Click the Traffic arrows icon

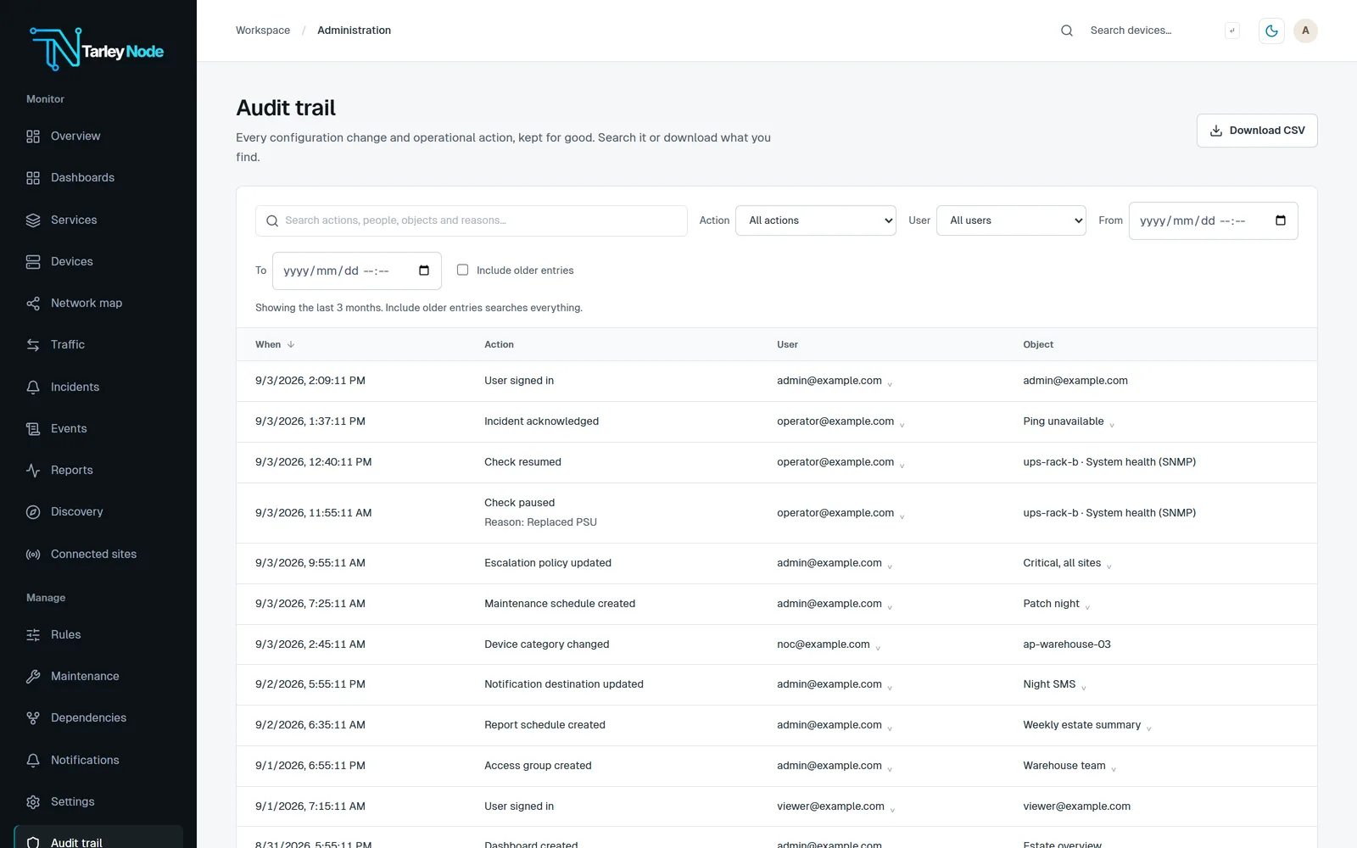click(33, 345)
